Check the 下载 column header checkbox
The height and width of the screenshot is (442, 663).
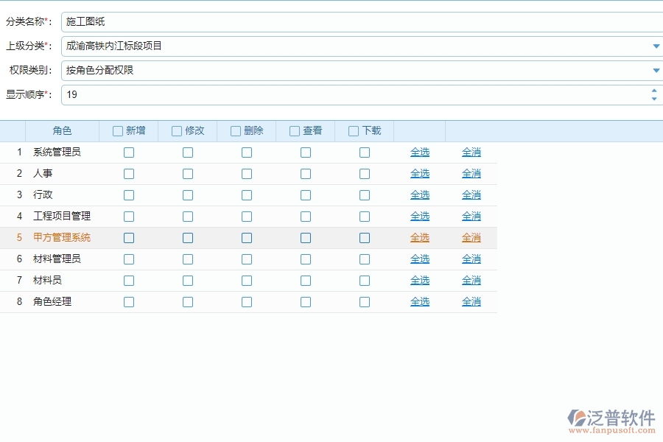[x=351, y=130]
